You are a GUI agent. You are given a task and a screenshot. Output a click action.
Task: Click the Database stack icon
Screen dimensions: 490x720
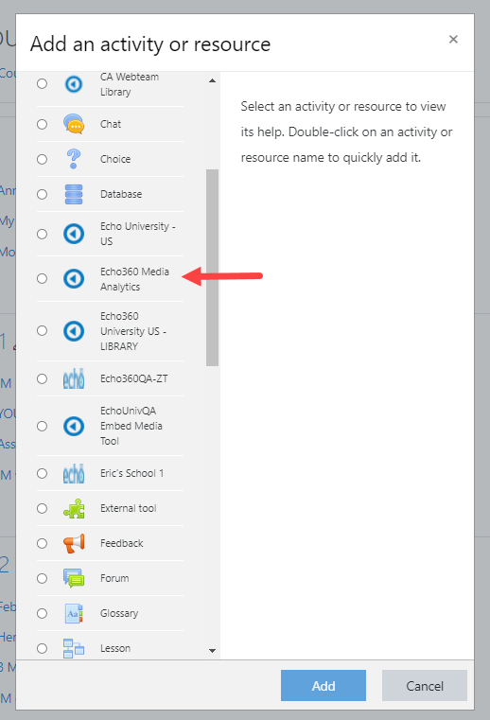click(74, 194)
